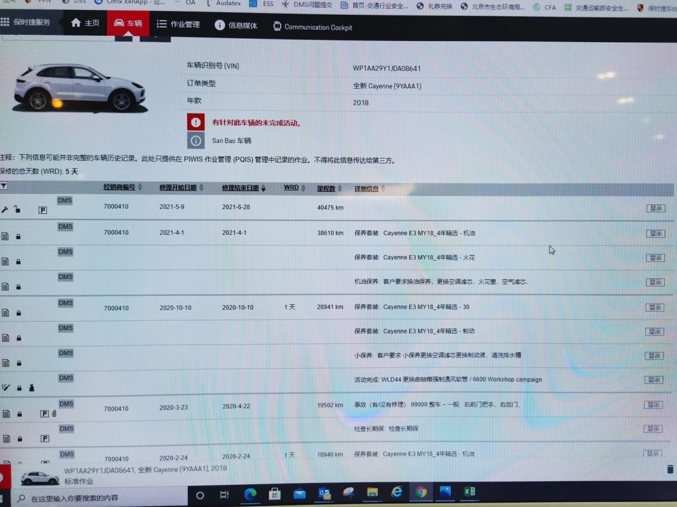Click the filter funnel icon in table header
677x507 pixels.
[x=4, y=186]
